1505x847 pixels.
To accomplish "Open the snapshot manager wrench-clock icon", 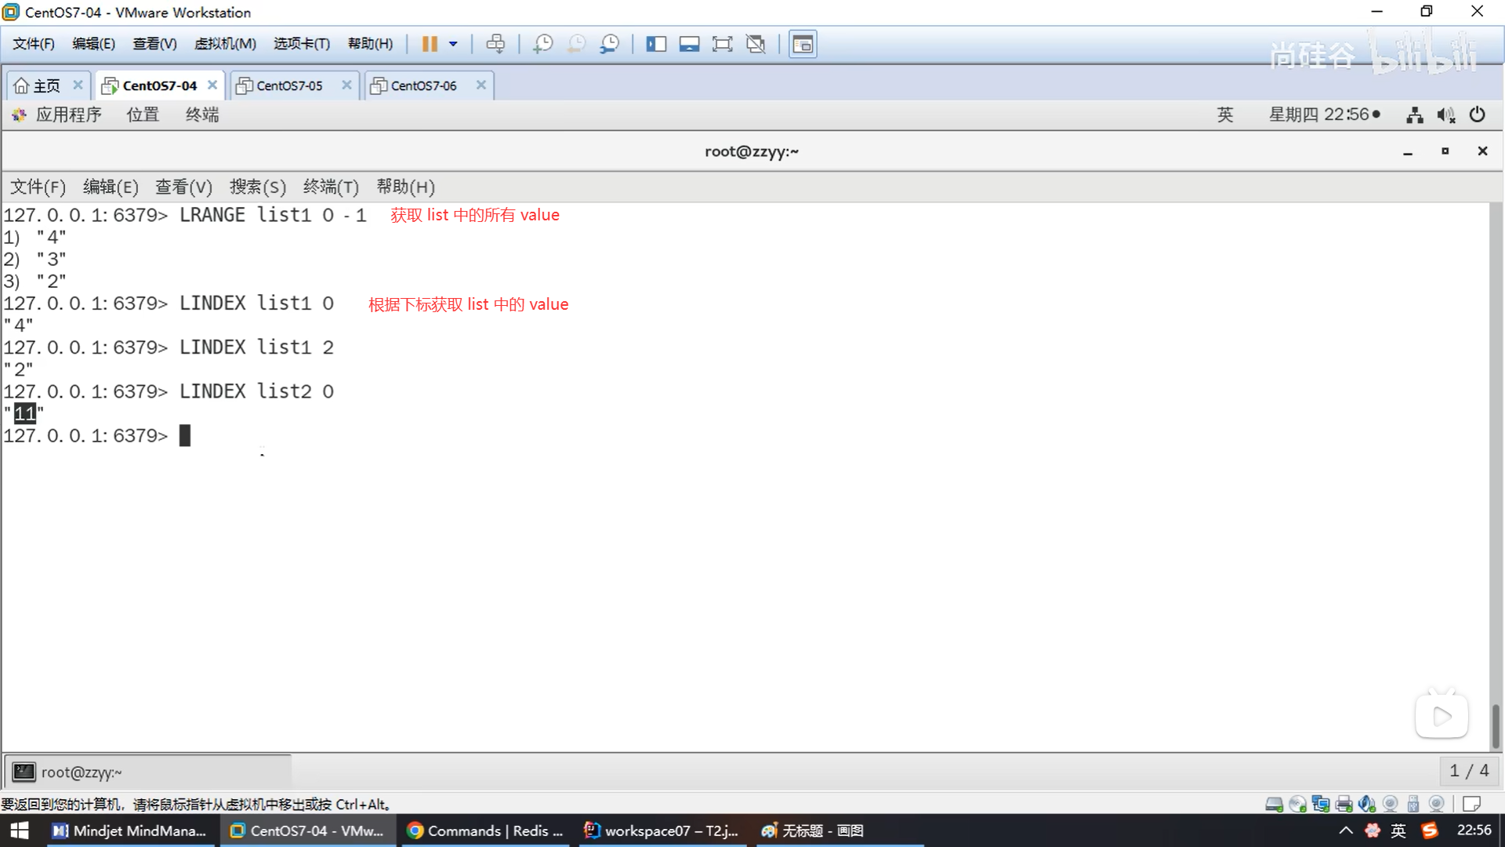I will (x=610, y=44).
